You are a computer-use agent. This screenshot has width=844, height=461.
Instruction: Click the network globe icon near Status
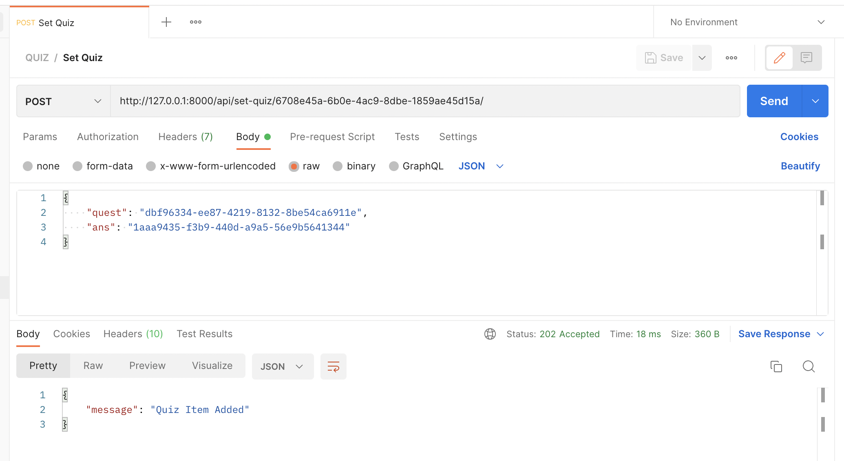click(490, 334)
